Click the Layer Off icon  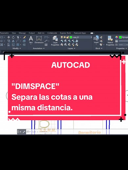coord(62,41)
